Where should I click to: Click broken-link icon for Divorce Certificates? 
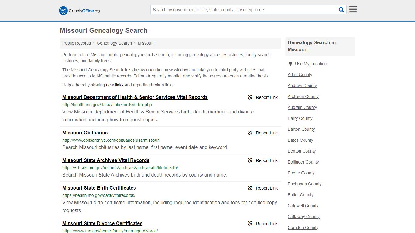[x=250, y=224]
